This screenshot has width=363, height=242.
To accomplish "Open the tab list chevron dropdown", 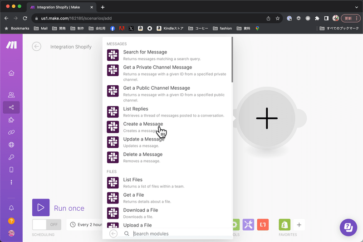I will pyautogui.click(x=357, y=7).
